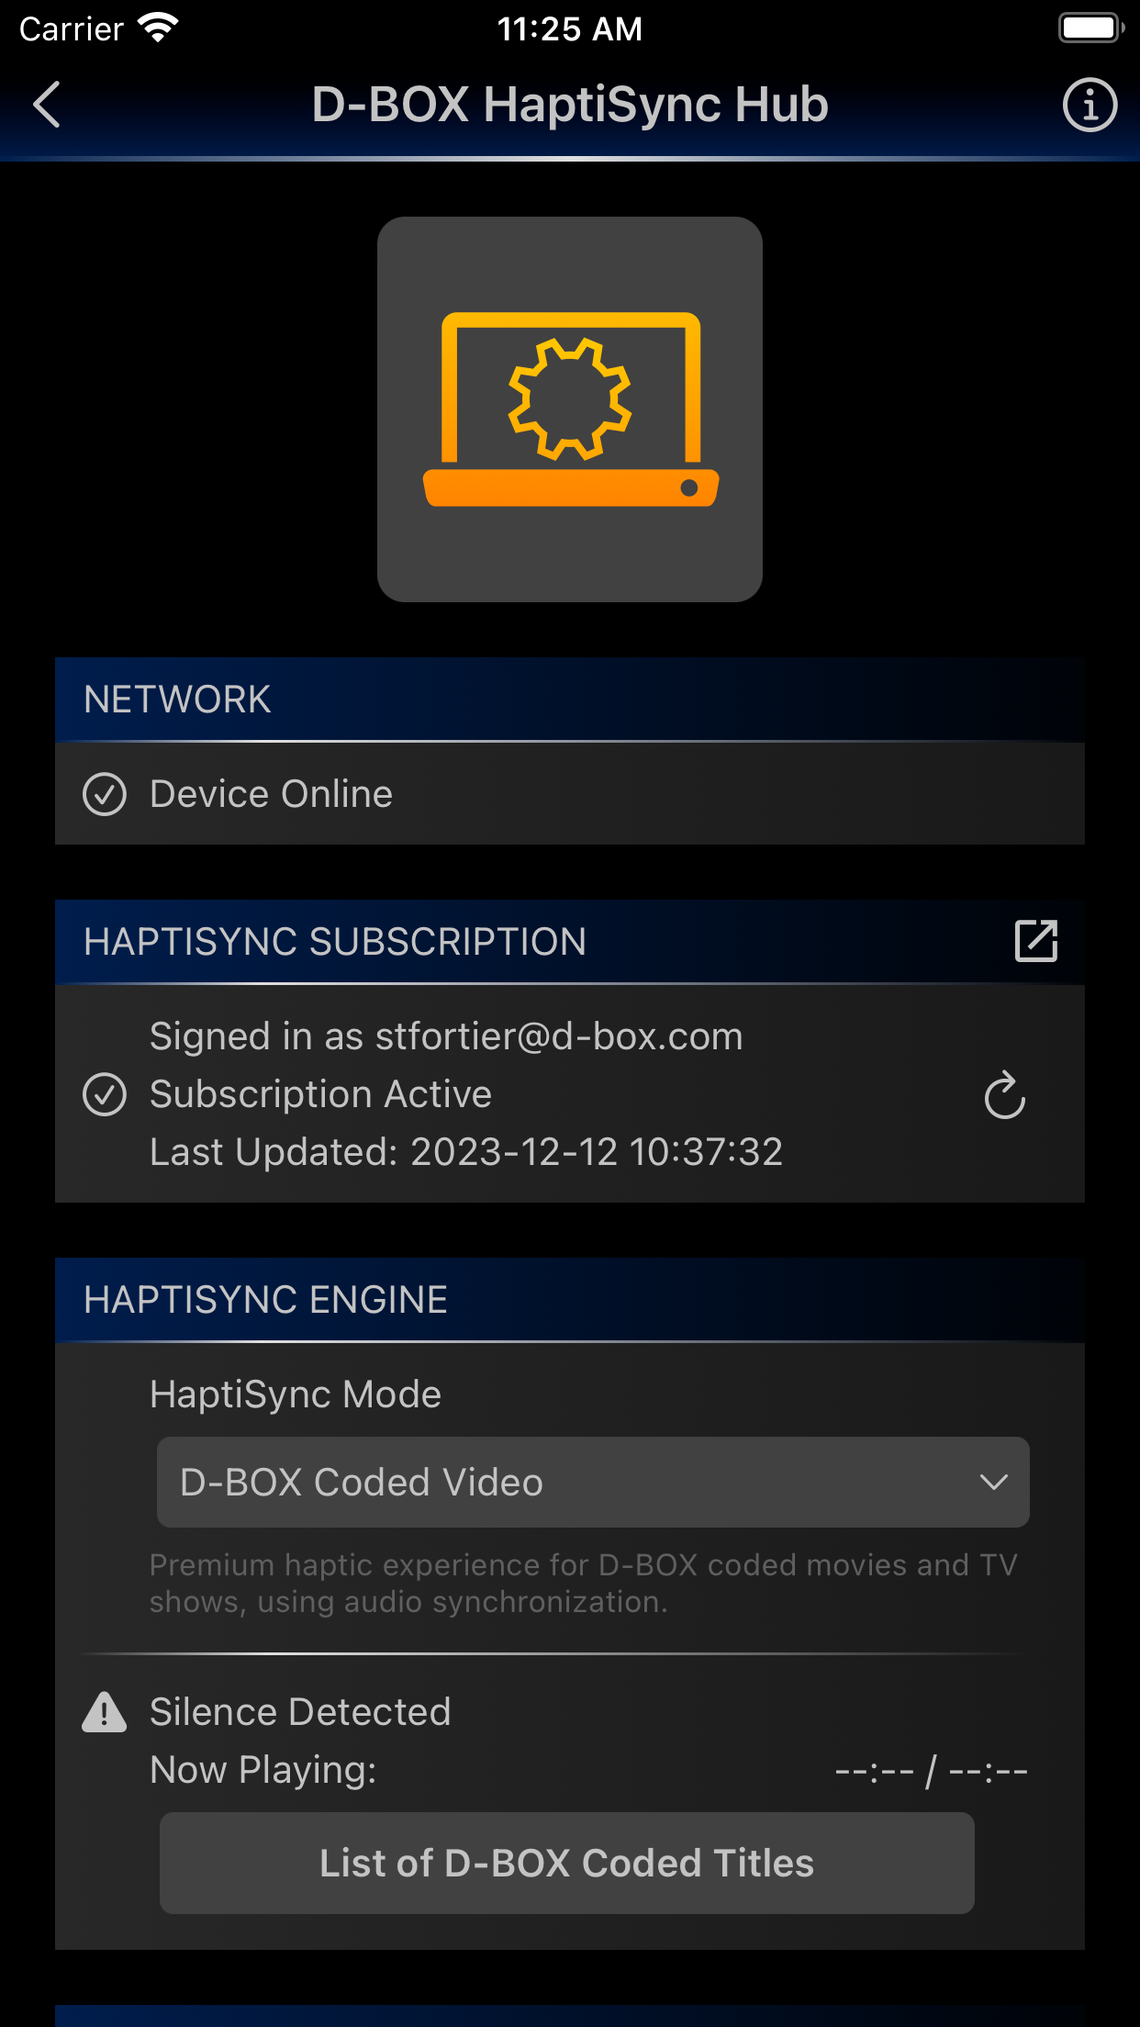Tap the 11:25 AM clock
The height and width of the screenshot is (2027, 1140).
coord(570,29)
